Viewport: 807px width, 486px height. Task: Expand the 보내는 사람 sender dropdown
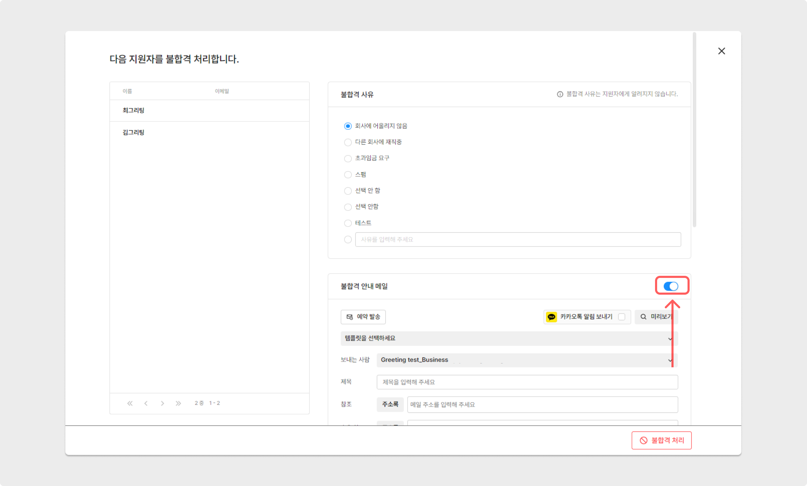point(526,360)
